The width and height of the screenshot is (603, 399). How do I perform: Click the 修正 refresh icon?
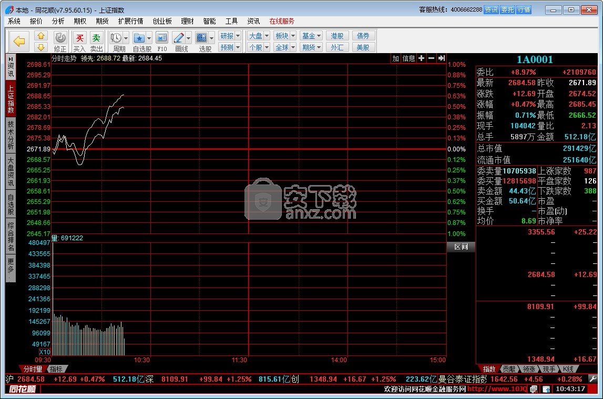pyautogui.click(x=60, y=38)
